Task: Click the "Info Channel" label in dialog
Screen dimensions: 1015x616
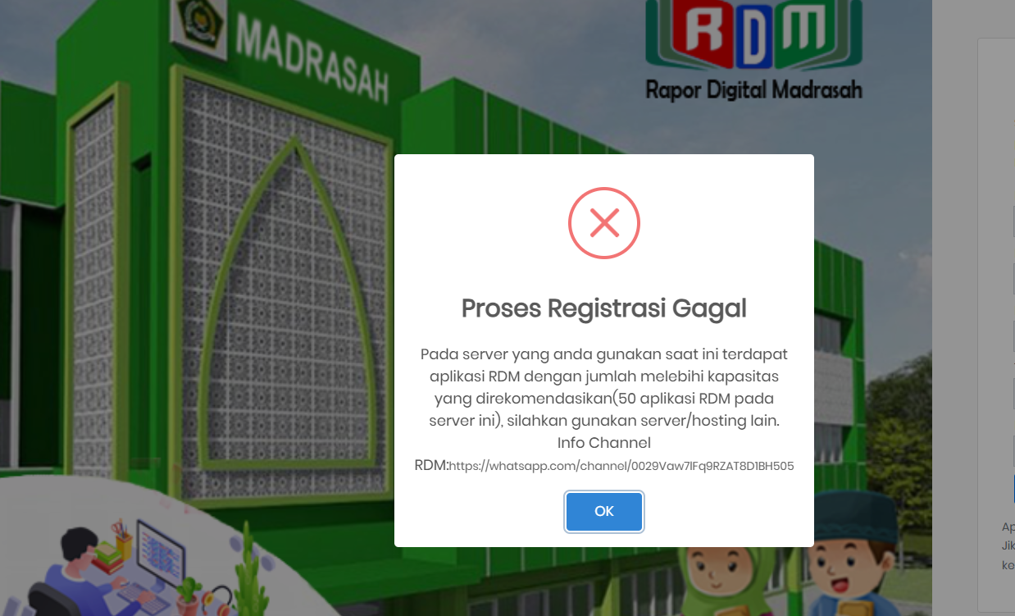Action: (x=604, y=443)
